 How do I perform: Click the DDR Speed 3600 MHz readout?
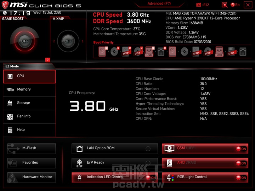tap(122, 21)
